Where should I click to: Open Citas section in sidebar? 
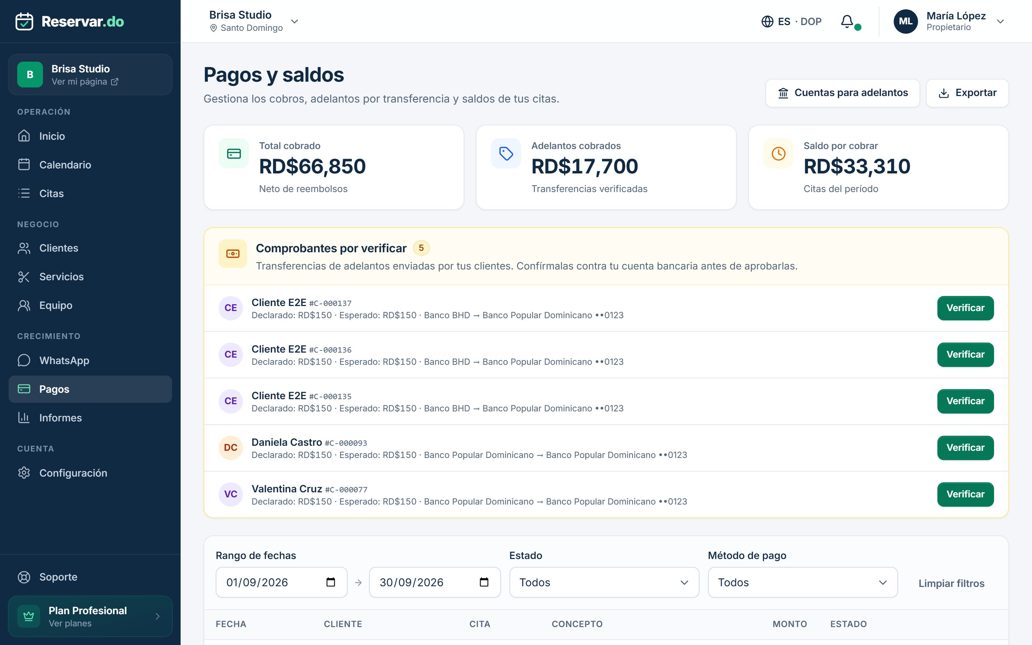click(90, 193)
